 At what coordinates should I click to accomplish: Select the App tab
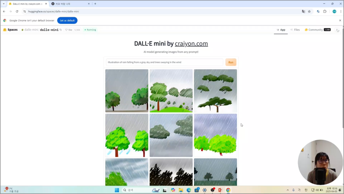click(281, 30)
